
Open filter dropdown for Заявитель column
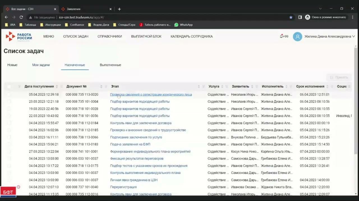point(257,87)
